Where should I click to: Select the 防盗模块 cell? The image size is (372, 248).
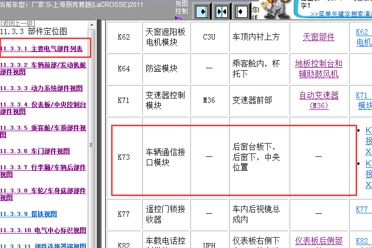click(166, 69)
